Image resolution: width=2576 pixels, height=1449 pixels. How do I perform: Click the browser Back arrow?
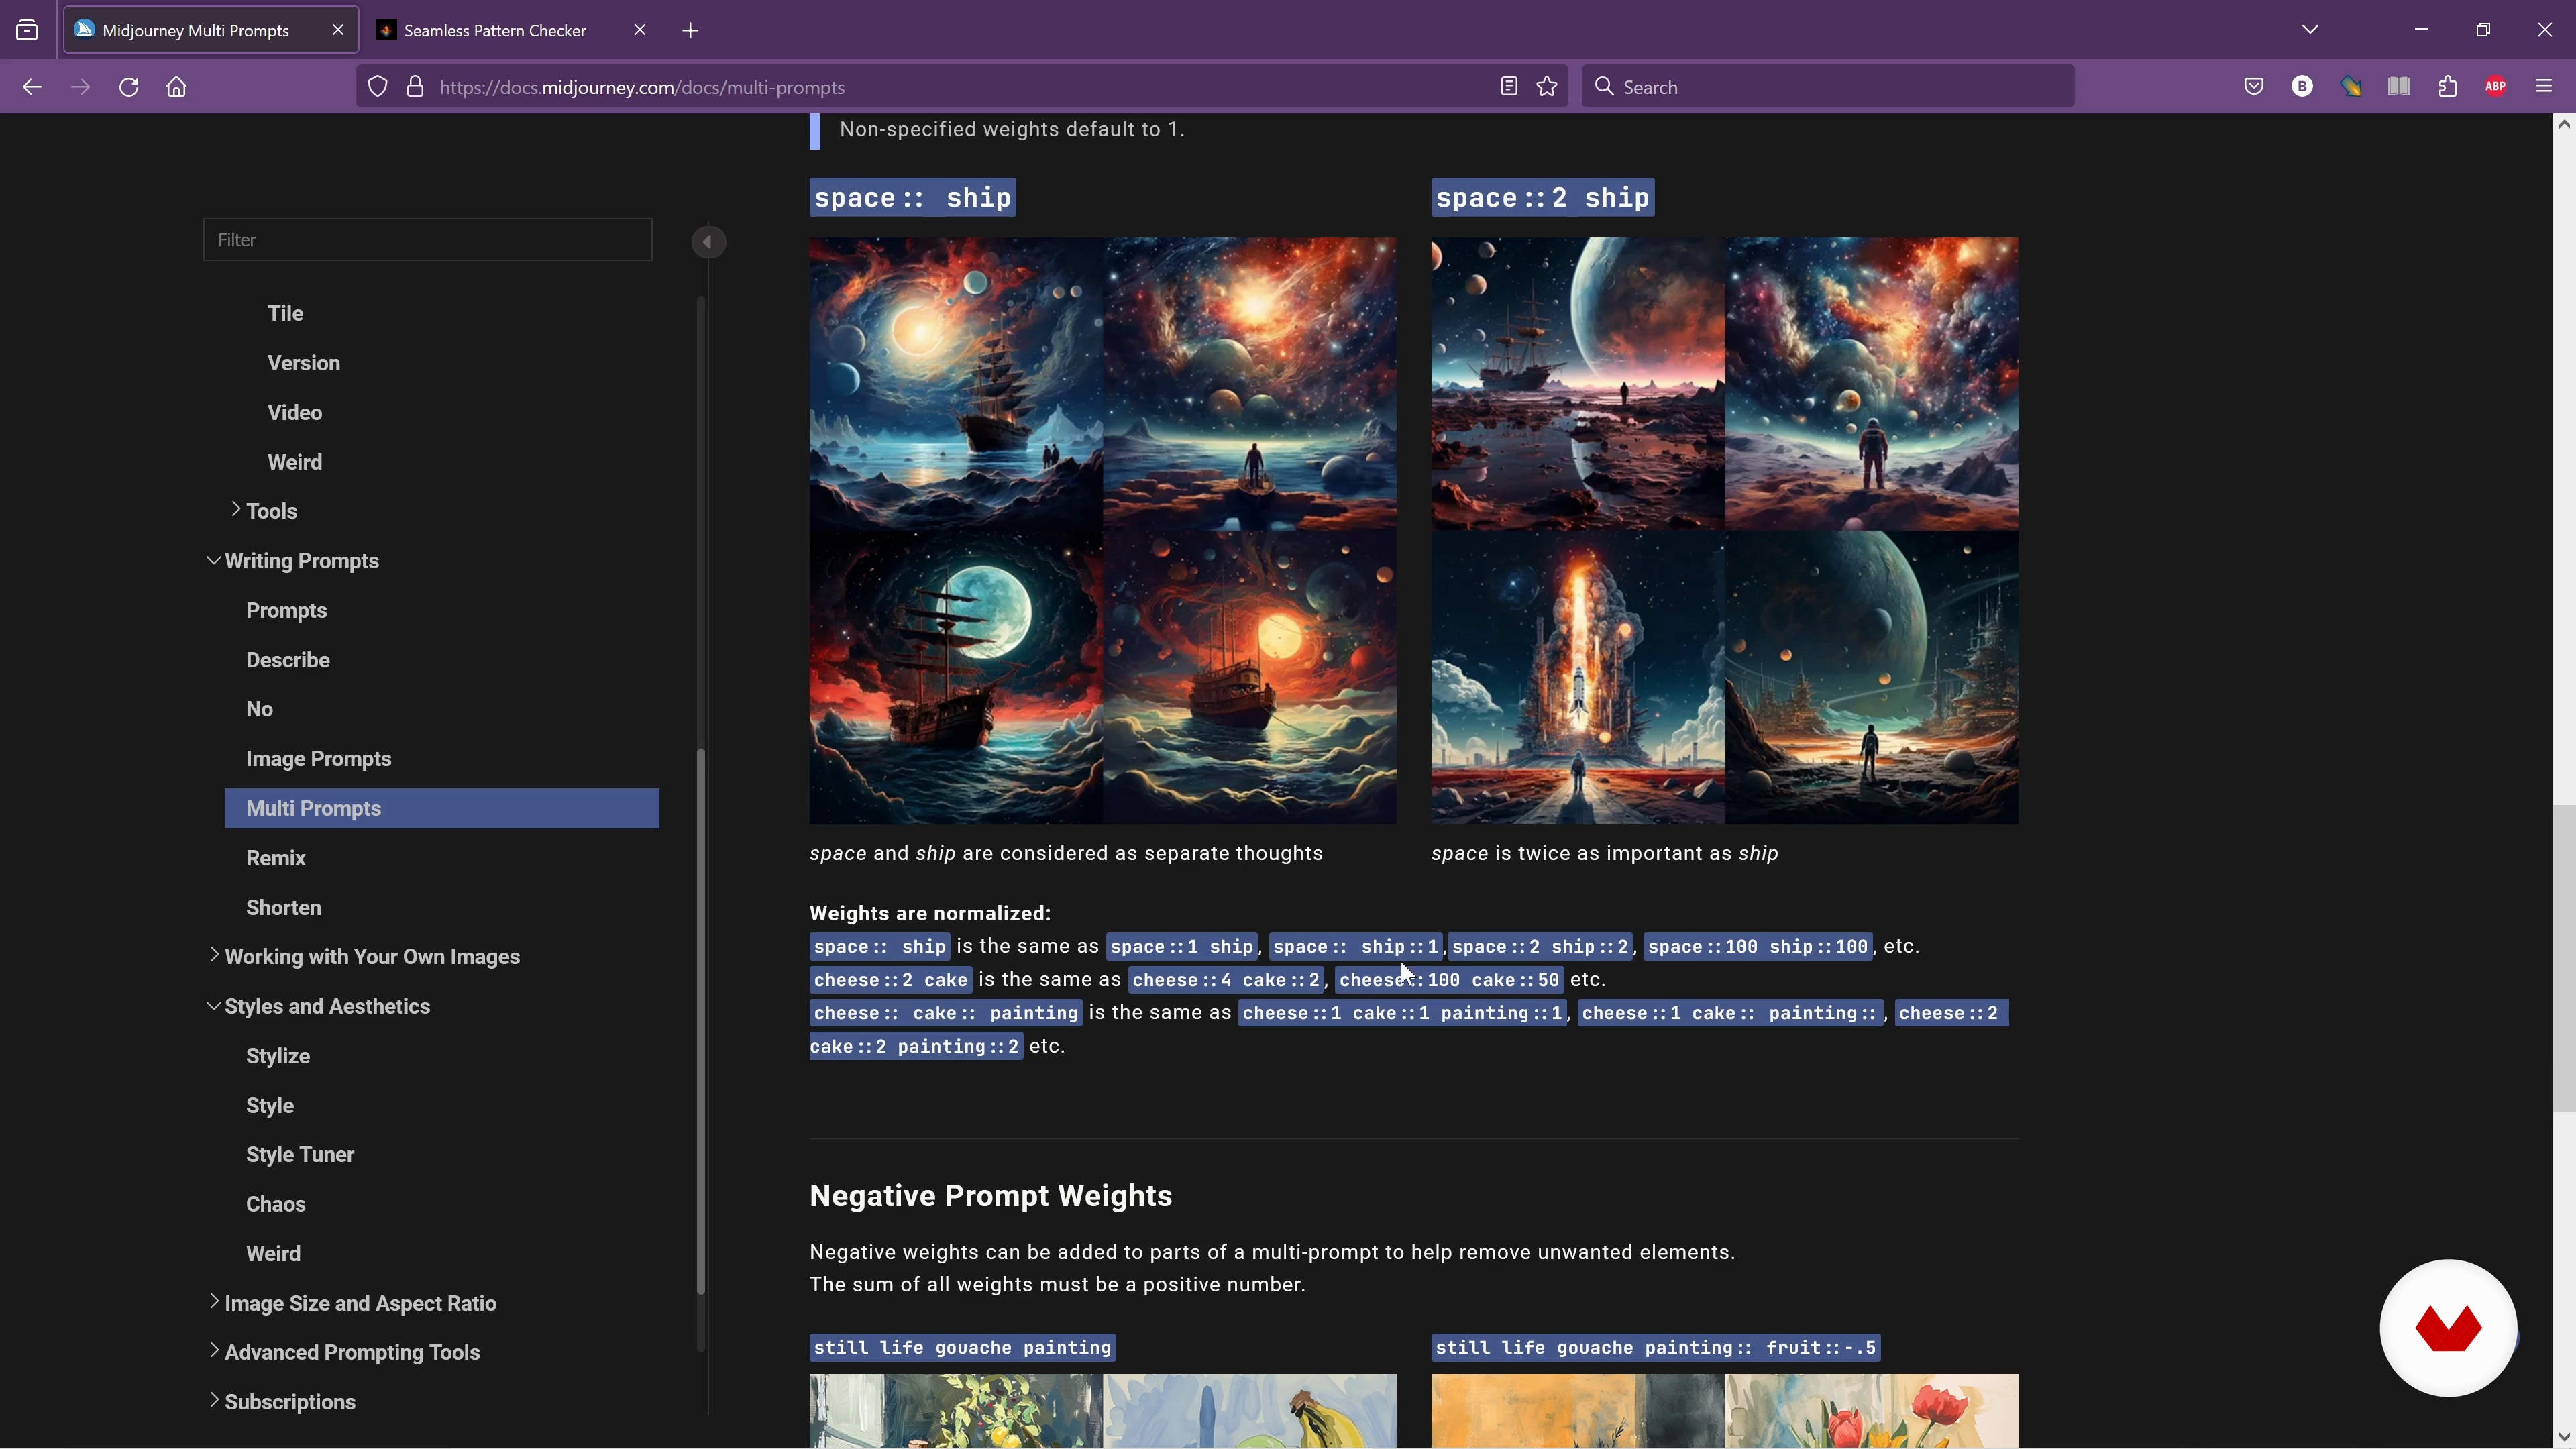[x=32, y=87]
